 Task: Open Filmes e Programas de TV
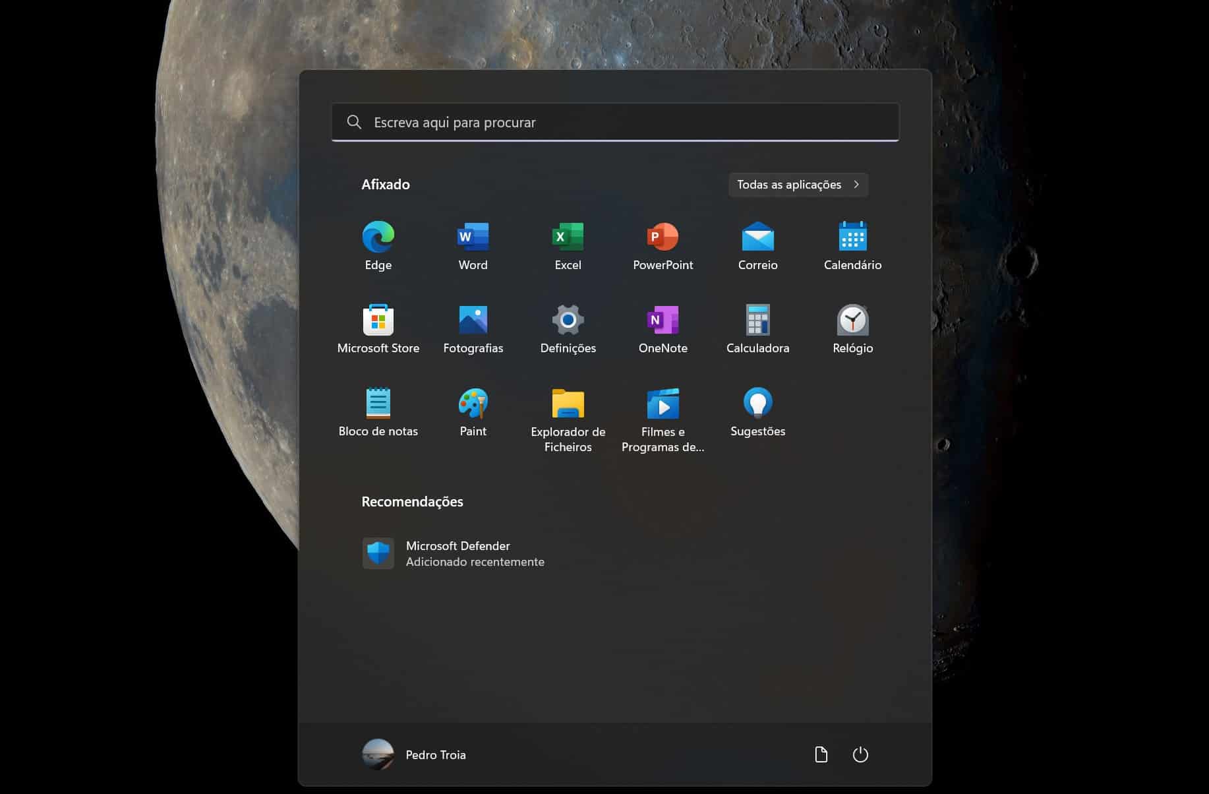pos(663,404)
